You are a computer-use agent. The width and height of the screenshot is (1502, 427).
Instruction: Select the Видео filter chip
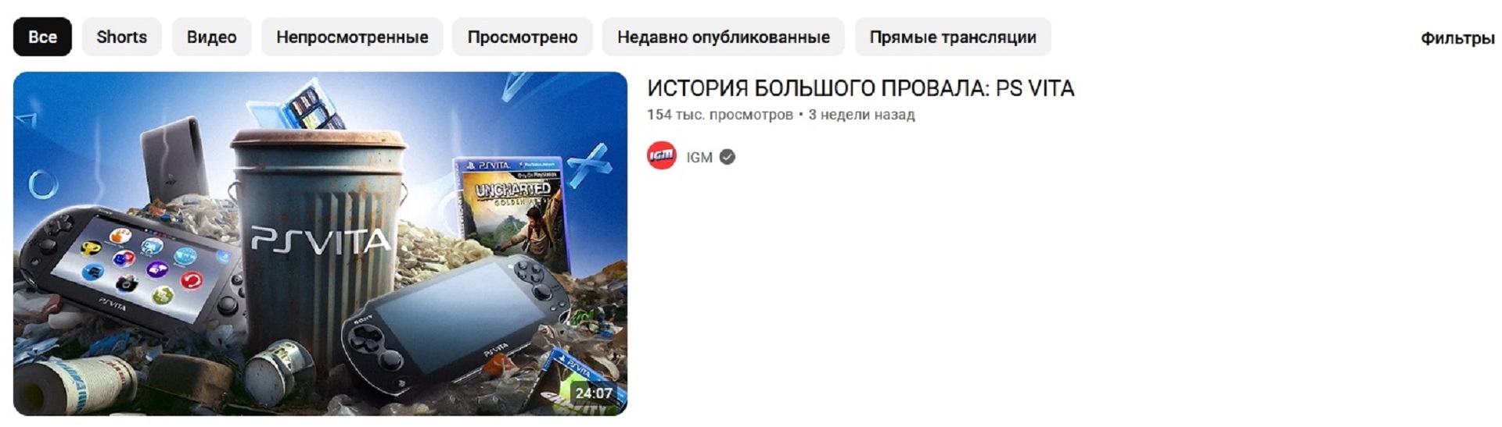pos(211,37)
